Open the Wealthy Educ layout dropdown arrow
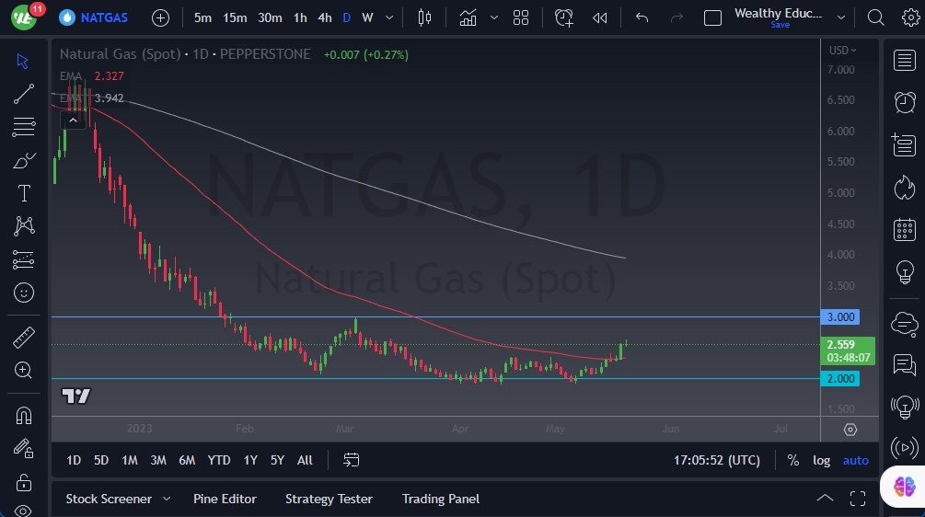The height and width of the screenshot is (517, 925). click(x=841, y=17)
